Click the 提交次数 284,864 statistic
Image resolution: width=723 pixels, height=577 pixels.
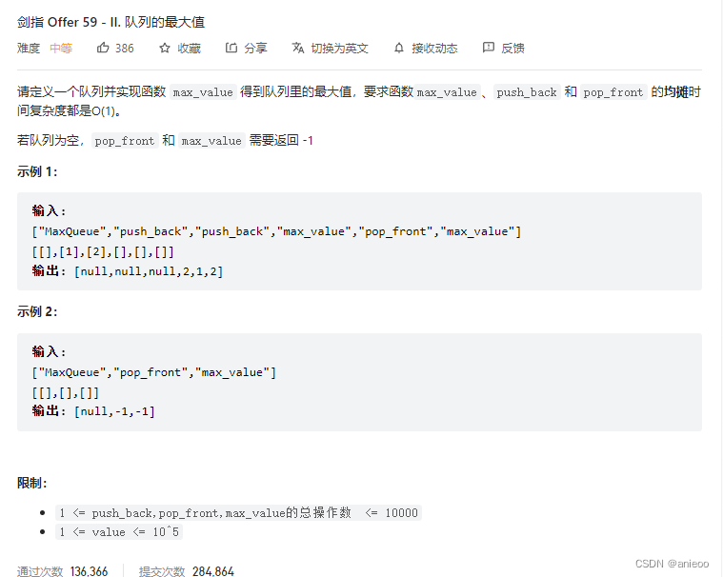point(187,571)
